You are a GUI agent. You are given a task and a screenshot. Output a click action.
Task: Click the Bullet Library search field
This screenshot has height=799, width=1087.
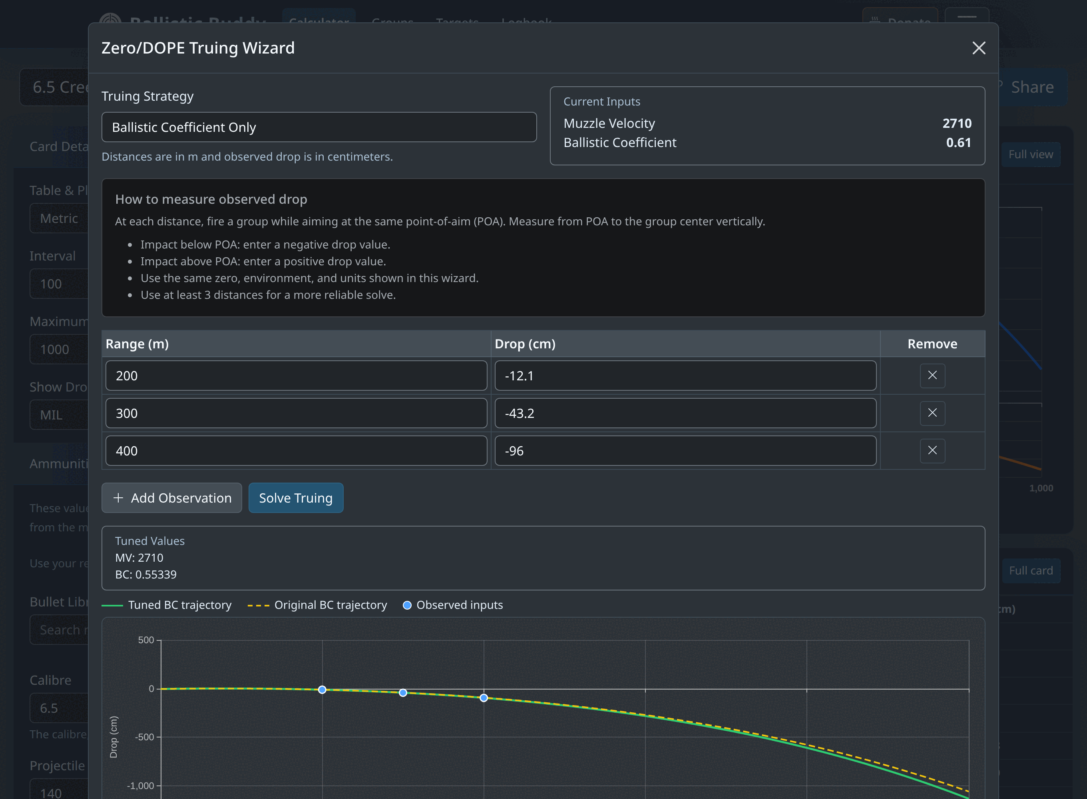pos(59,630)
